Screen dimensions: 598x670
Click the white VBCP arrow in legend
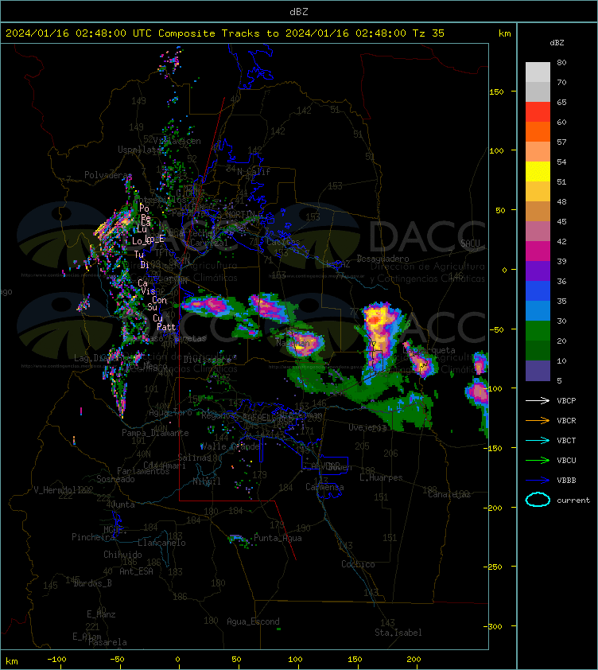point(538,400)
